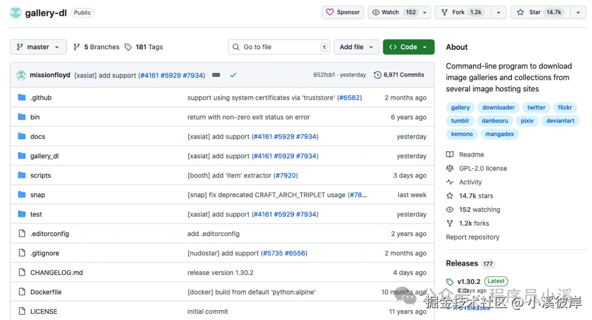Screen dimensions: 592x320
Task: Open the green Code dropdown
Action: 408,47
